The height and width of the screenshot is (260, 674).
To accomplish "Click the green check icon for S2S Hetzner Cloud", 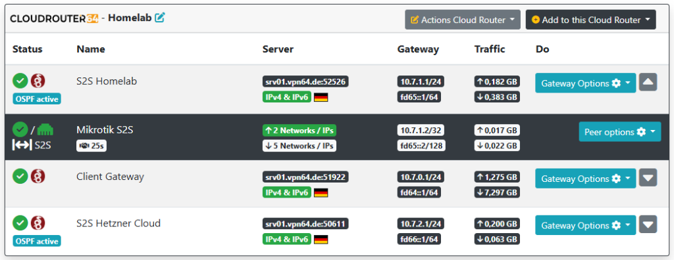I will (20, 223).
